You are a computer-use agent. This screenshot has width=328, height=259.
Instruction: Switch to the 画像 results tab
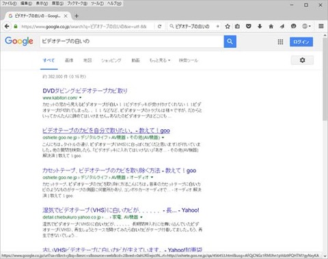click(69, 60)
